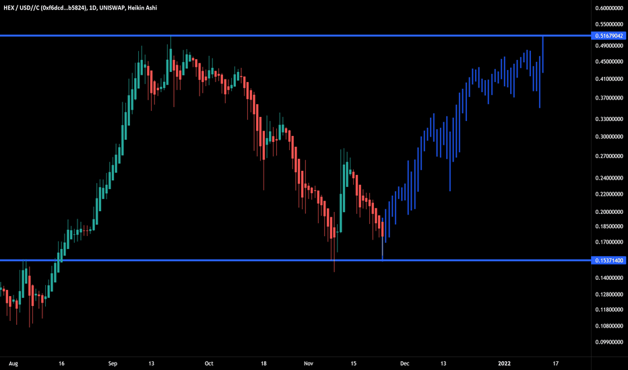Select the 0.15371400 price label

click(x=608, y=260)
